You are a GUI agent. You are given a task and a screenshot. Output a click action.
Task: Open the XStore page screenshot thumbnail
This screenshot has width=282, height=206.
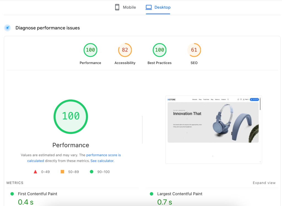213,130
